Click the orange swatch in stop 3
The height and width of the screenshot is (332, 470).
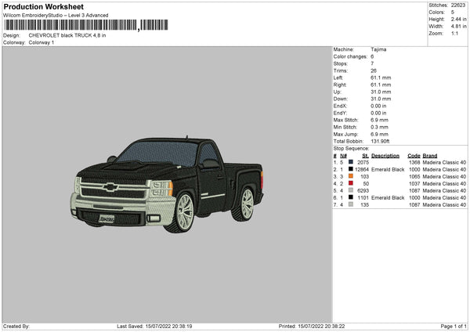351,176
